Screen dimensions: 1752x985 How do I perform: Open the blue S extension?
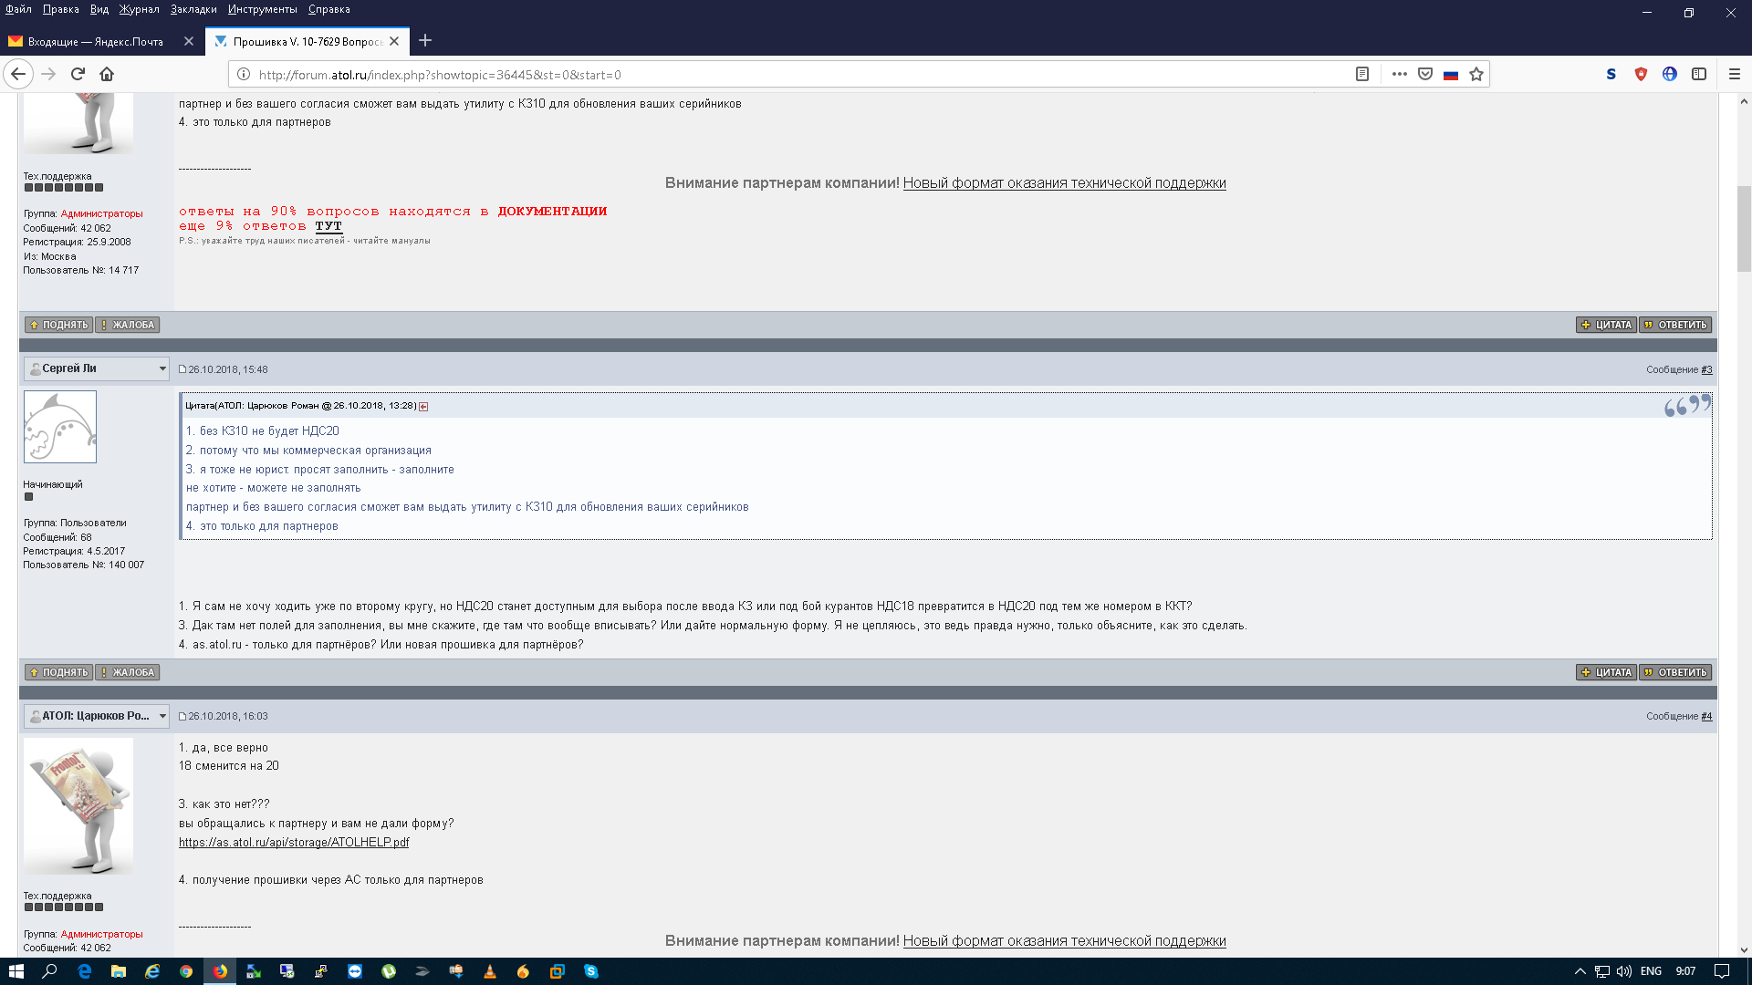[x=1611, y=75]
